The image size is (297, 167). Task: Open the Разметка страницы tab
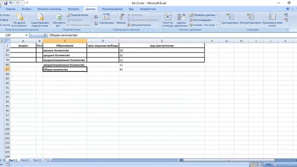[49, 9]
